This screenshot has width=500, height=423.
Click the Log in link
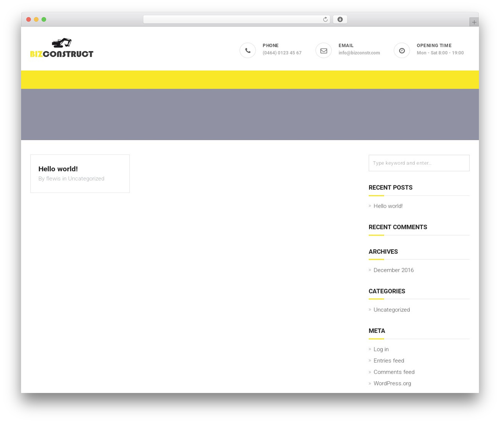point(381,349)
